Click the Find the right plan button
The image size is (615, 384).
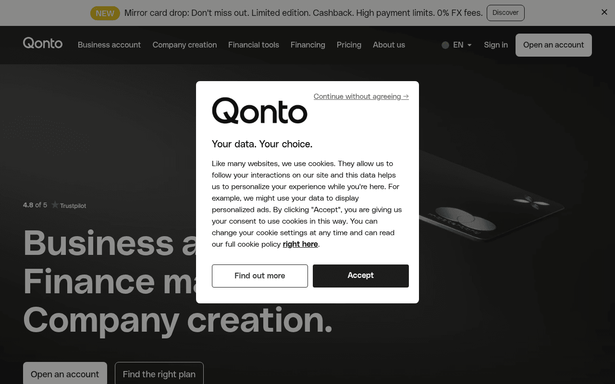click(x=159, y=374)
